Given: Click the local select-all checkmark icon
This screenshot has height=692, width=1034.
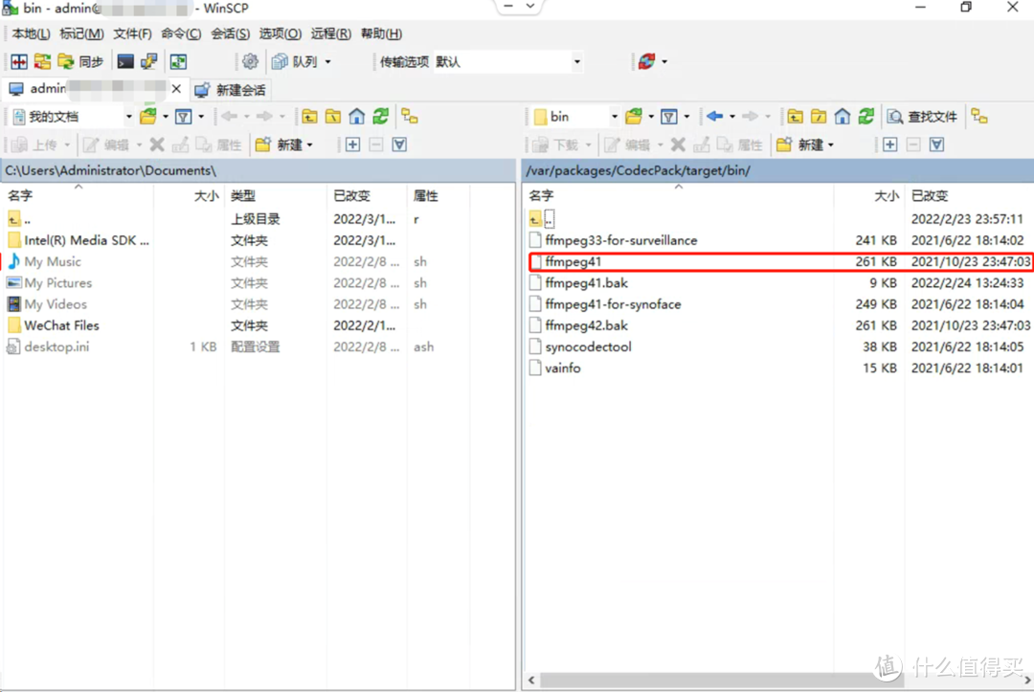Looking at the screenshot, I should coord(399,145).
